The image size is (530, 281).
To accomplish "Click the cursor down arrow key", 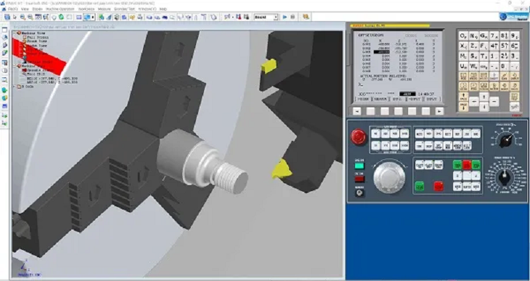I will click(484, 106).
